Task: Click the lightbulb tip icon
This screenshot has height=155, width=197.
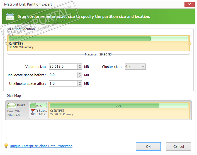Action: tap(6, 146)
